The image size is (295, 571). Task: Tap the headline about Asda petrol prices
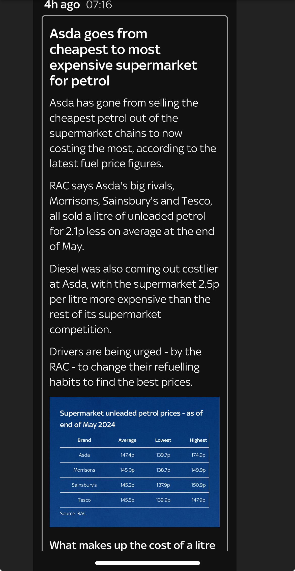(123, 57)
